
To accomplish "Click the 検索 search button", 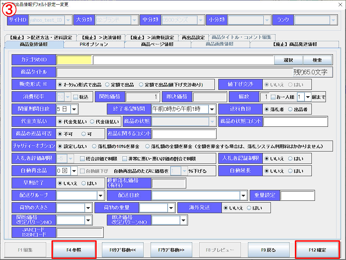I will [317, 60].
